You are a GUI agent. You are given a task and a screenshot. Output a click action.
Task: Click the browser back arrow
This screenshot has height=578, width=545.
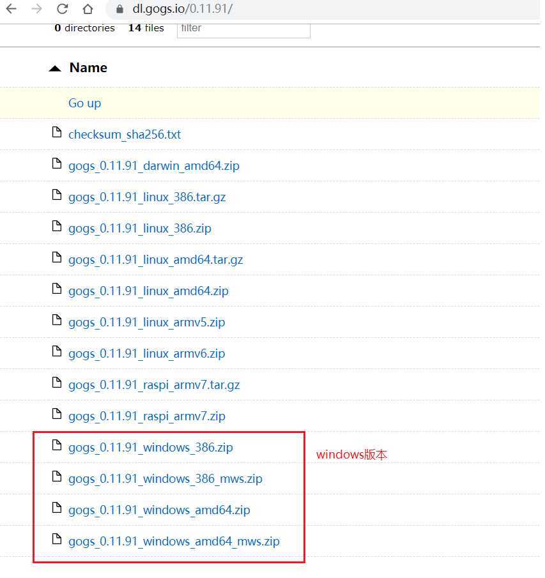click(x=12, y=8)
